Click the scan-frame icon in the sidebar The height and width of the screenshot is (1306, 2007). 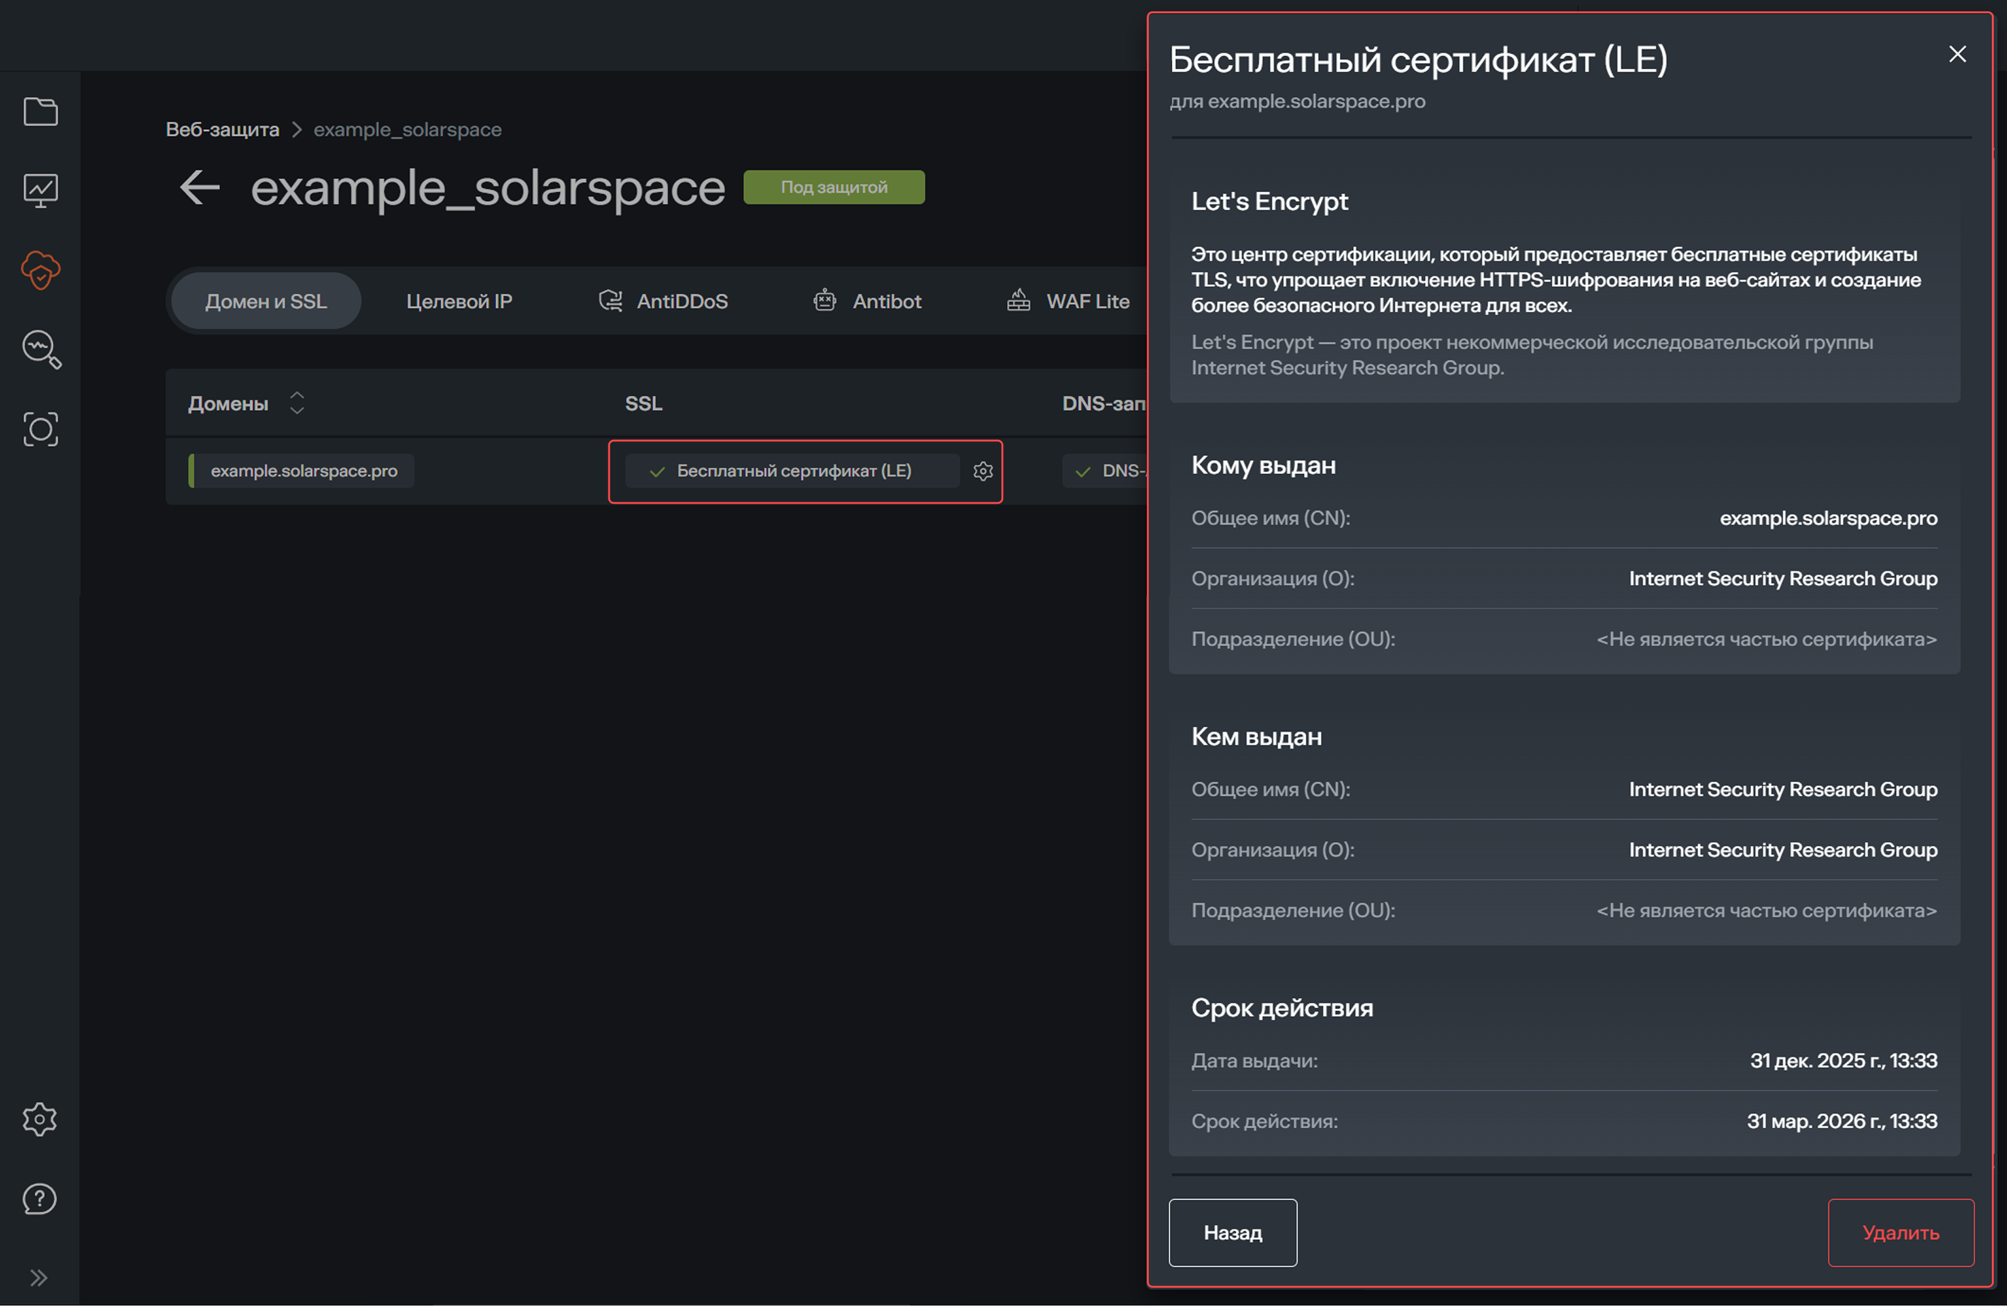[40, 429]
